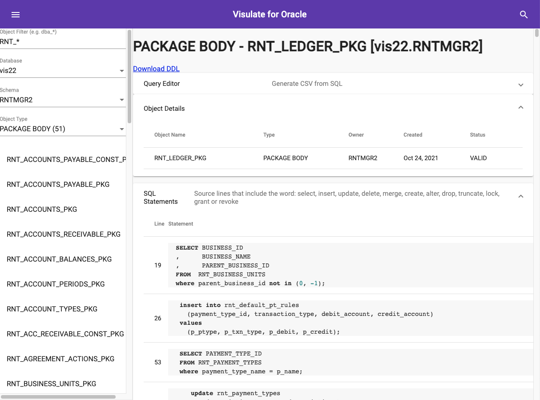This screenshot has width=540, height=400.
Task: Select RNT_ACCOUNTS_PAYABLE_PKG in the list
Action: [x=58, y=184]
